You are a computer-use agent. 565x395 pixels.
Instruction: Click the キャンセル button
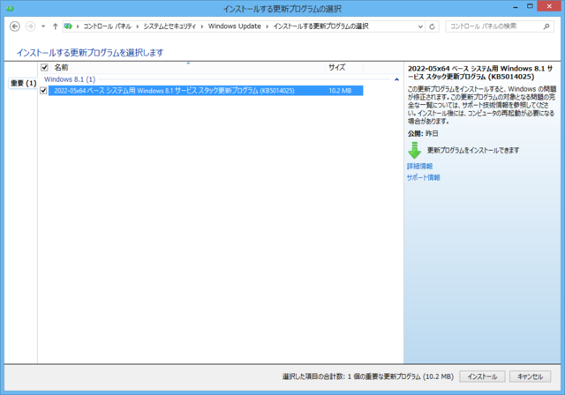point(530,376)
